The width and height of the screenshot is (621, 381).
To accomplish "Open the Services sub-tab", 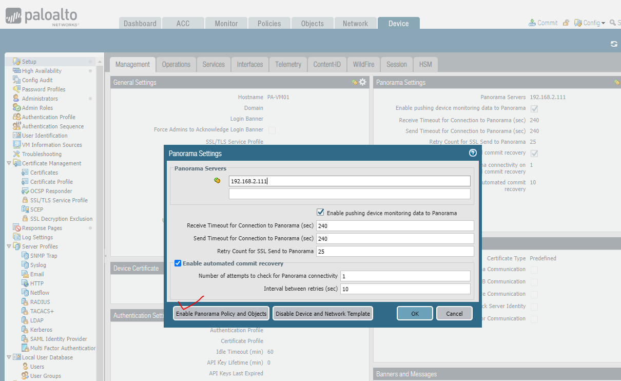I will [x=214, y=65].
